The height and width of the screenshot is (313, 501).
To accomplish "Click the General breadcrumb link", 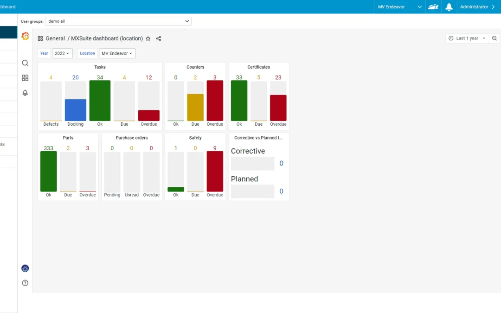I will tap(55, 38).
